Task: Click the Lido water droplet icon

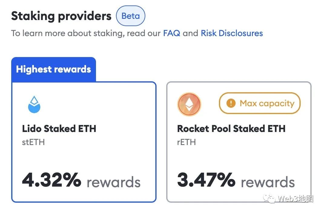Action: (34, 105)
